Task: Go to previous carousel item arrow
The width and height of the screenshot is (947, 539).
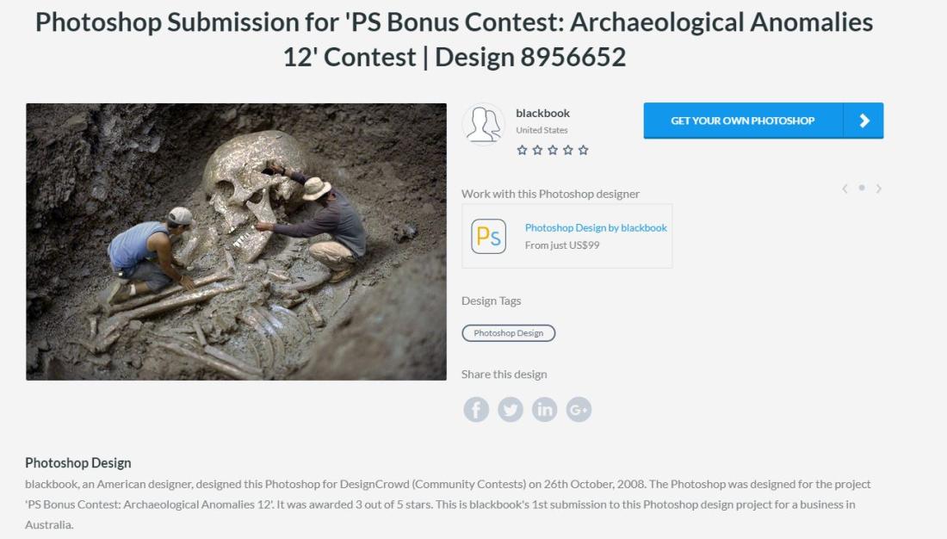Action: click(845, 189)
